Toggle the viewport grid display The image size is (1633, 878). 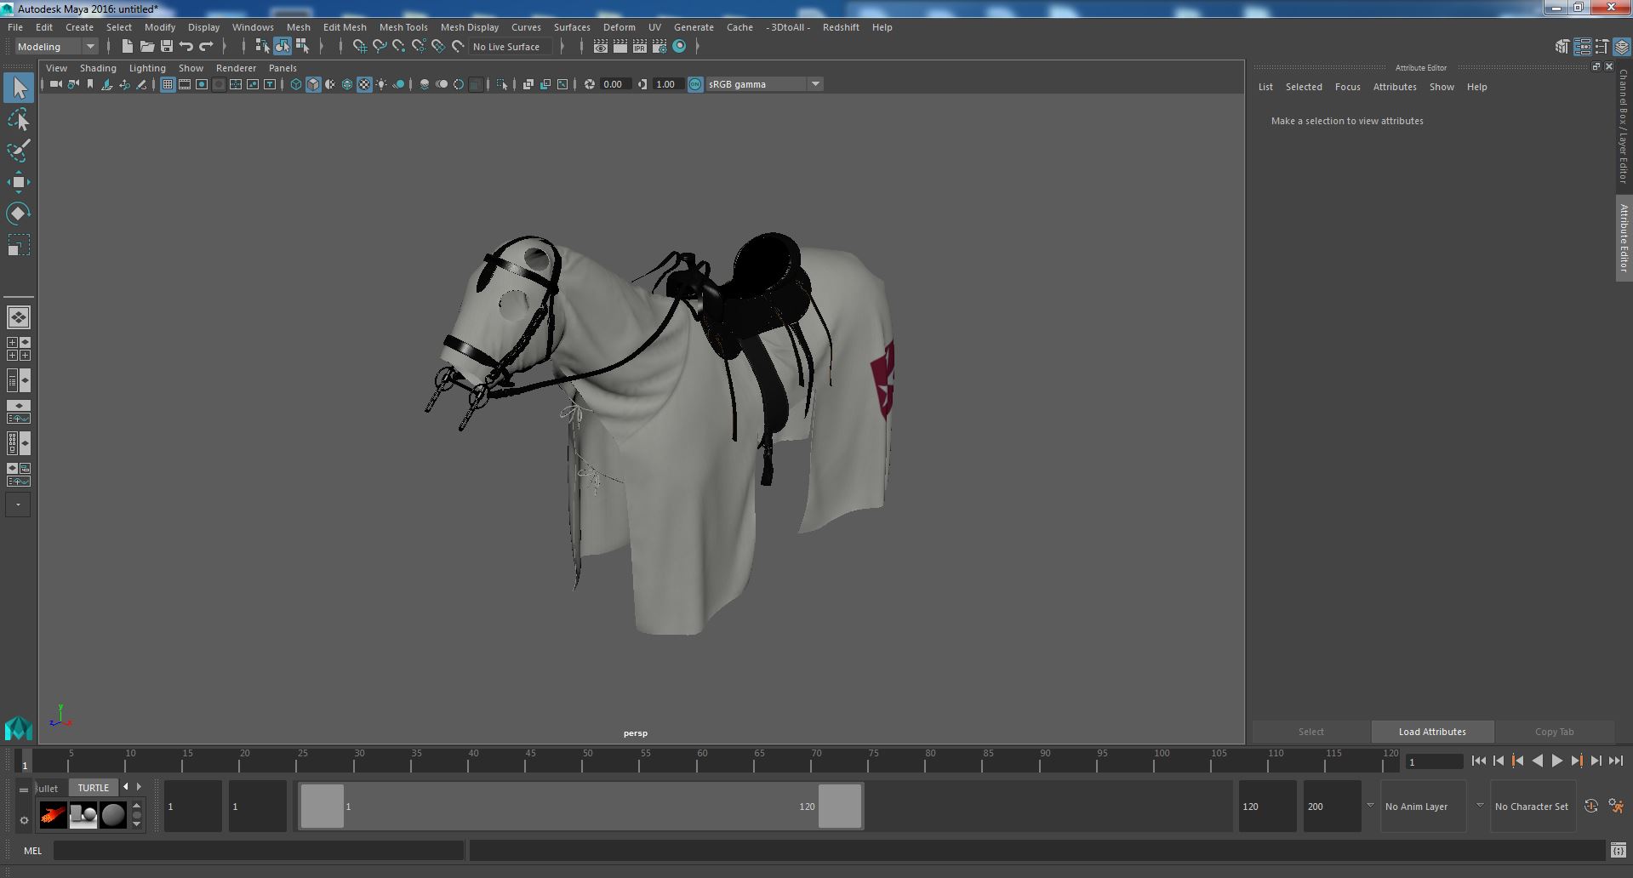coord(167,84)
